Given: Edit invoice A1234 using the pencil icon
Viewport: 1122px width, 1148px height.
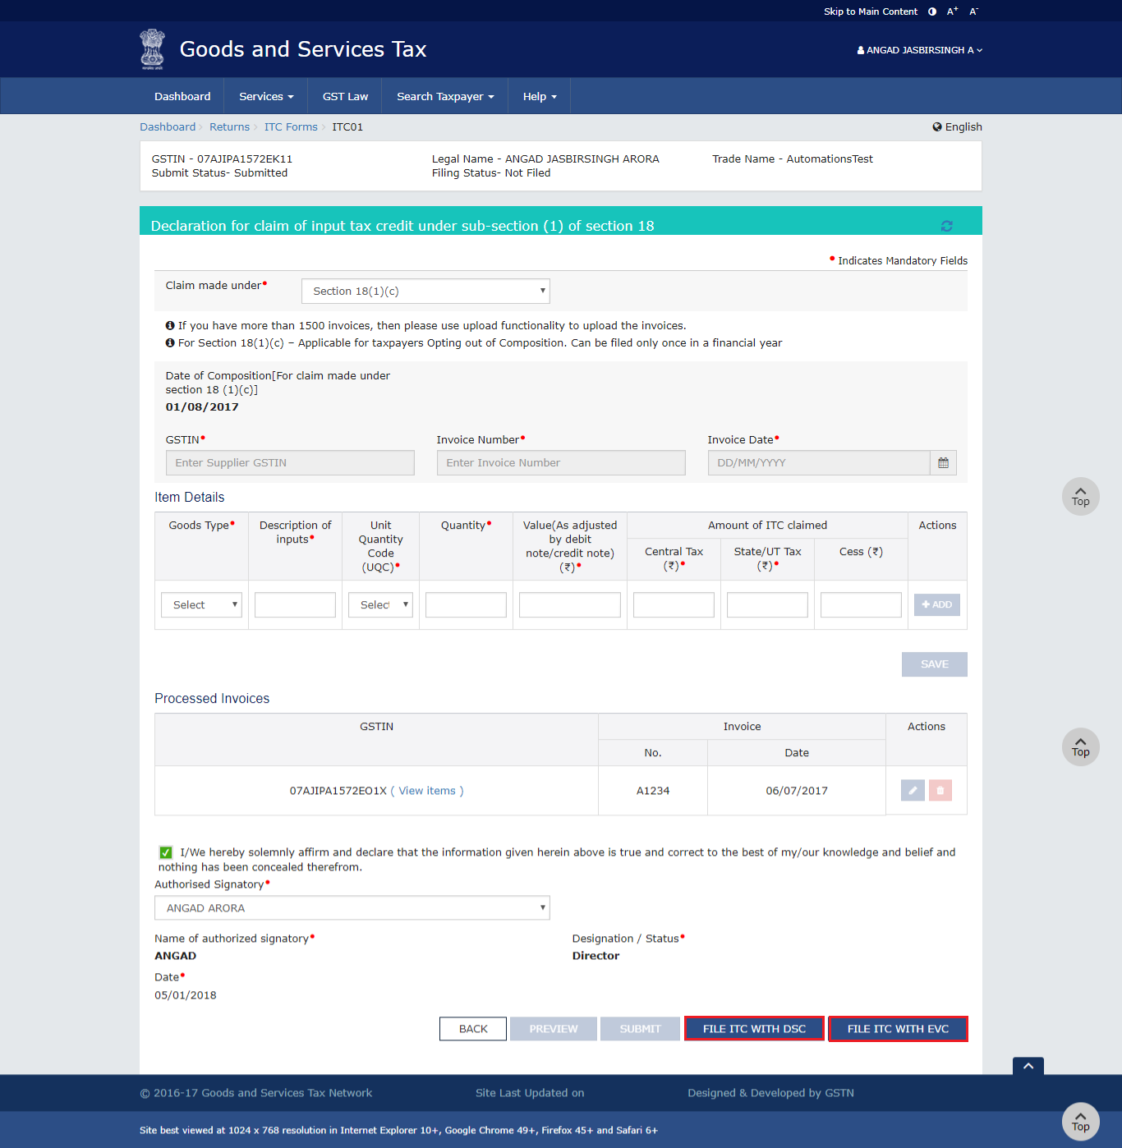Looking at the screenshot, I should point(912,790).
